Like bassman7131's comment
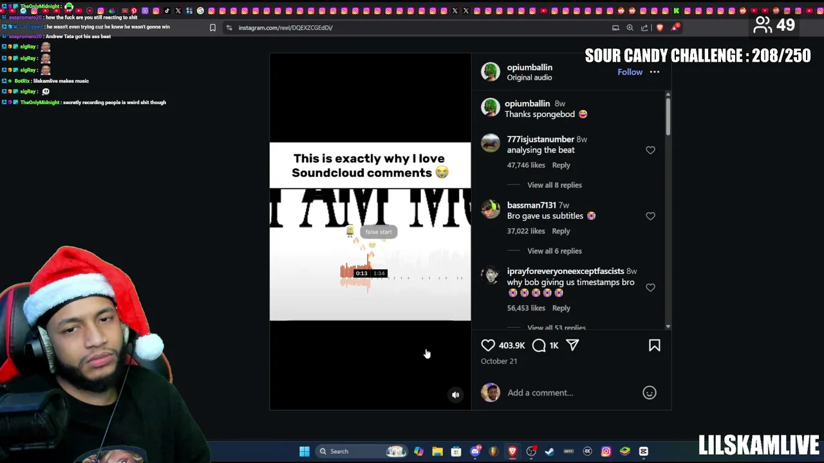This screenshot has width=824, height=463. [x=650, y=216]
